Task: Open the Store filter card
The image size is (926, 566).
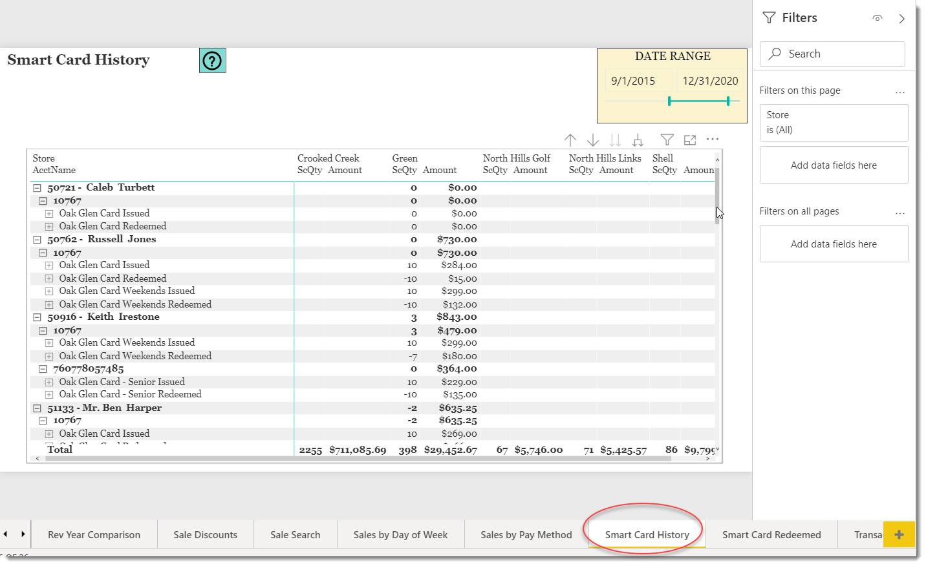Action: [x=833, y=122]
